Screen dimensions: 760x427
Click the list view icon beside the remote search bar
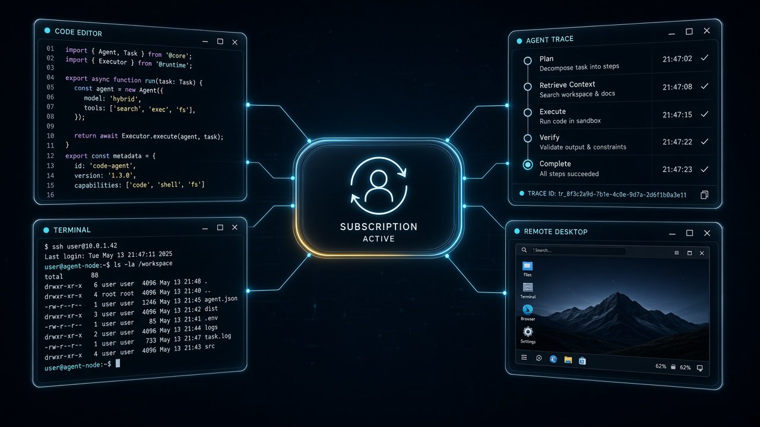676,253
